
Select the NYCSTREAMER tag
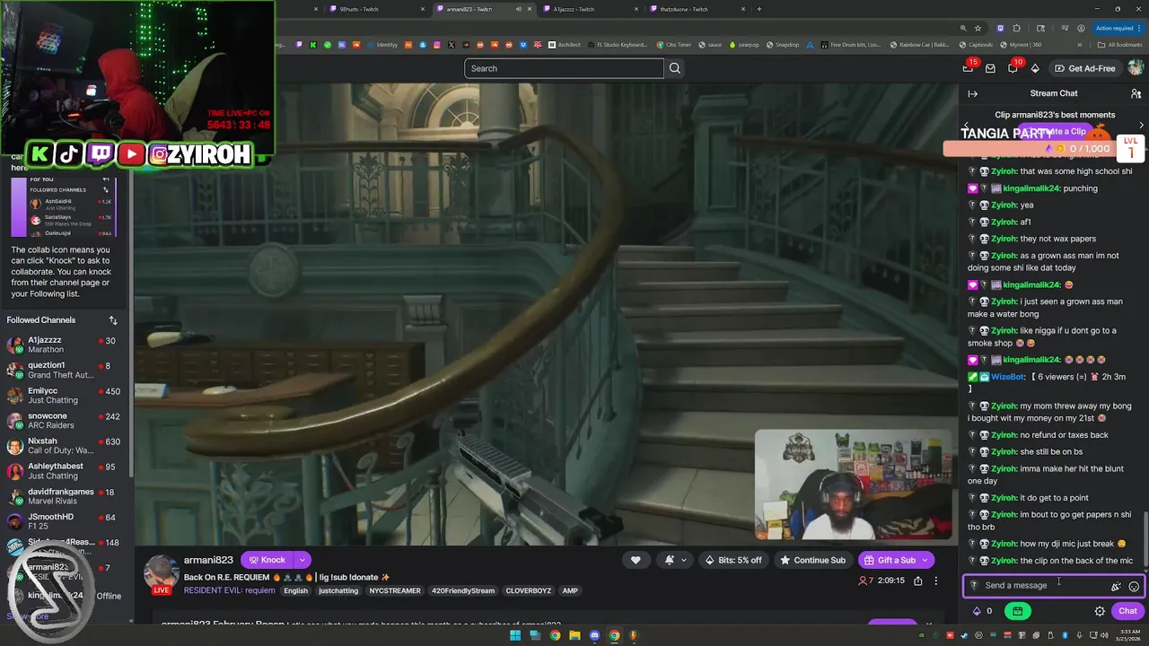click(x=394, y=590)
